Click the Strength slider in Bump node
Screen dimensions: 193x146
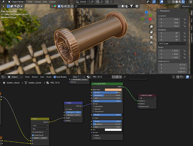[x=74, y=112]
